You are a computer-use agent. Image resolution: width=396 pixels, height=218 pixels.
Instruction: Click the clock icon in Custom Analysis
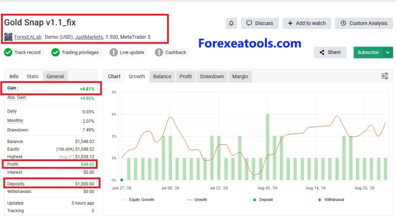(343, 23)
